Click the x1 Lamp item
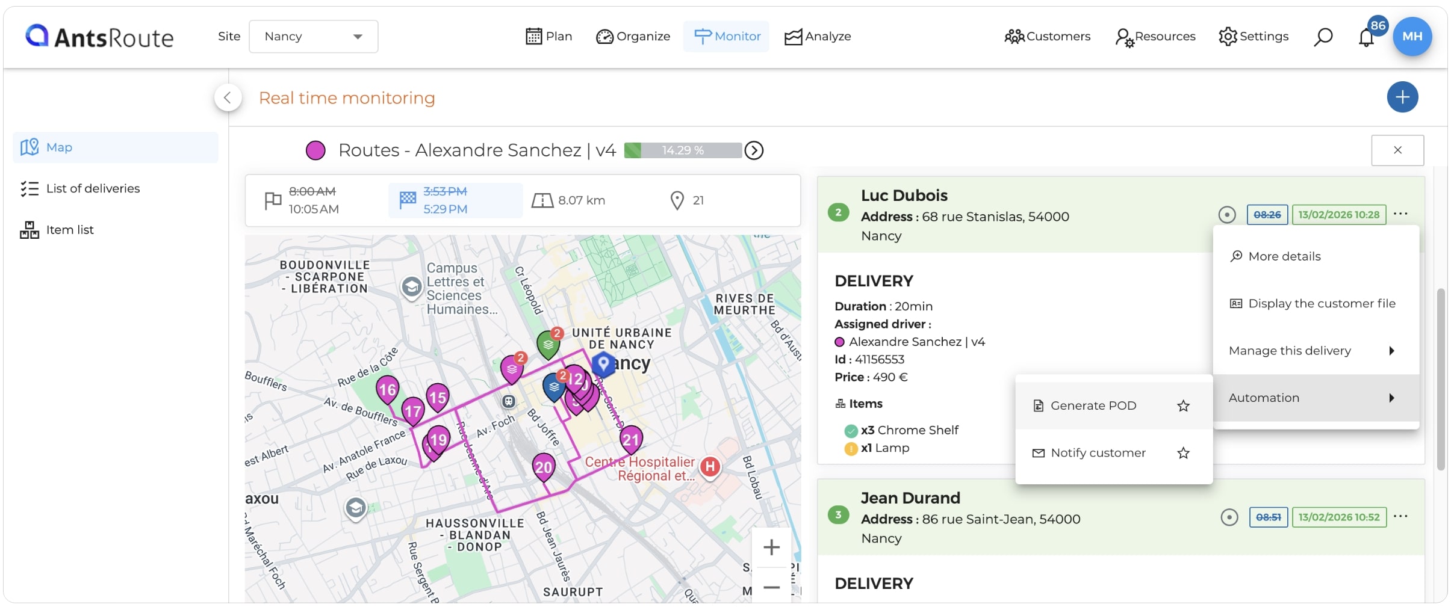The width and height of the screenshot is (1451, 607). tap(877, 448)
